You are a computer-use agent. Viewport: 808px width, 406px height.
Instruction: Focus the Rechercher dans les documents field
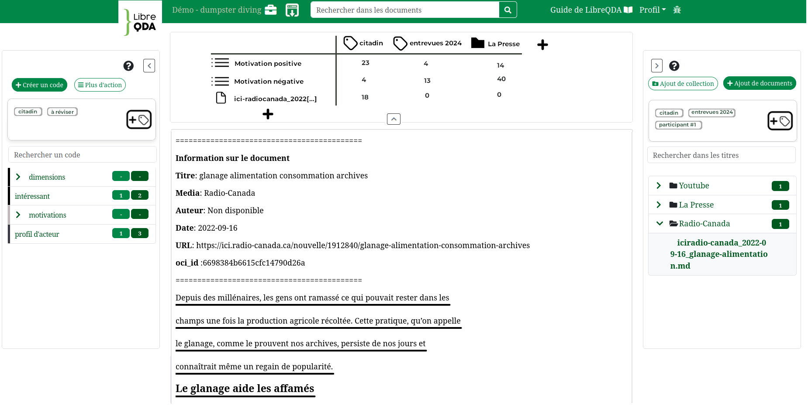pyautogui.click(x=405, y=10)
